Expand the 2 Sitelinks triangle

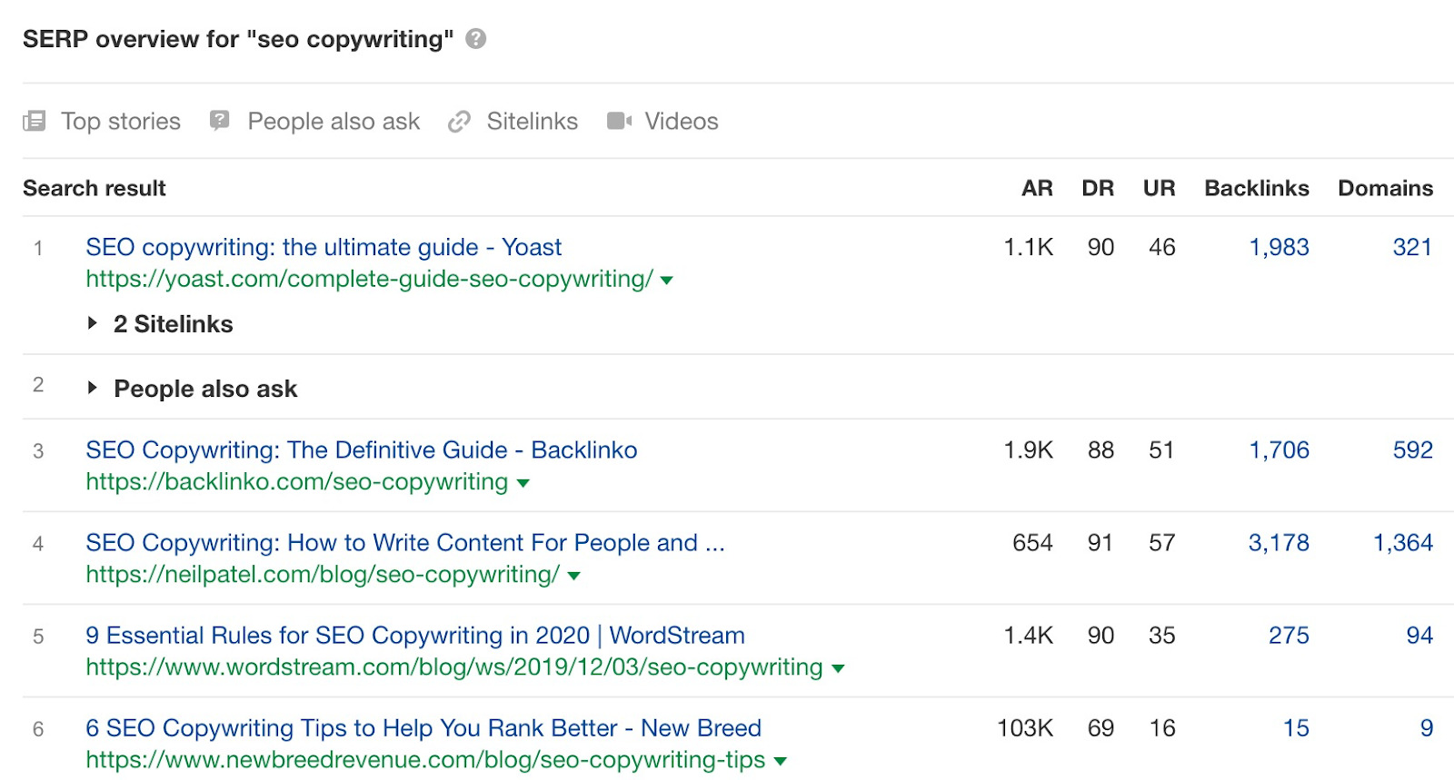pyautogui.click(x=92, y=323)
